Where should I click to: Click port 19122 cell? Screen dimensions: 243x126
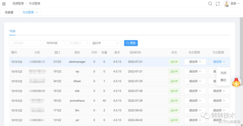point(57,101)
